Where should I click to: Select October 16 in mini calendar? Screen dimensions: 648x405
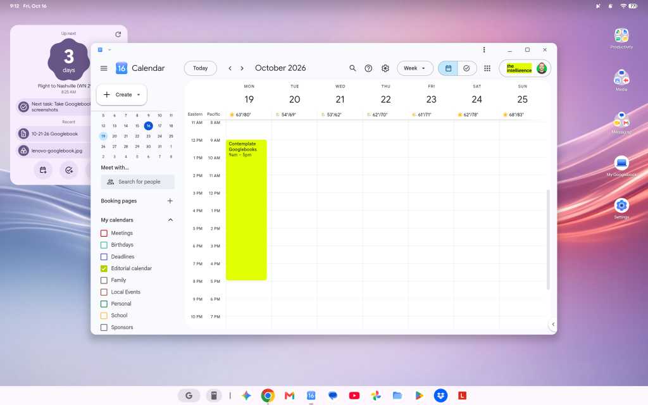pos(148,126)
